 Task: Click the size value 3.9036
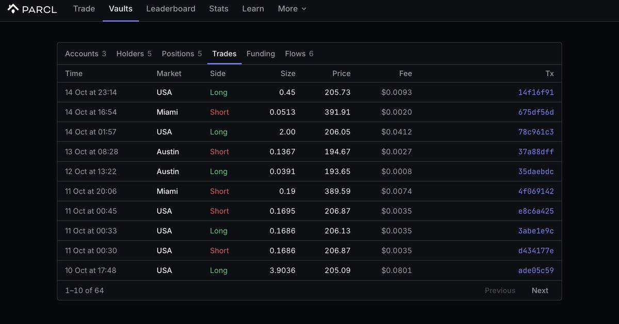tap(282, 270)
